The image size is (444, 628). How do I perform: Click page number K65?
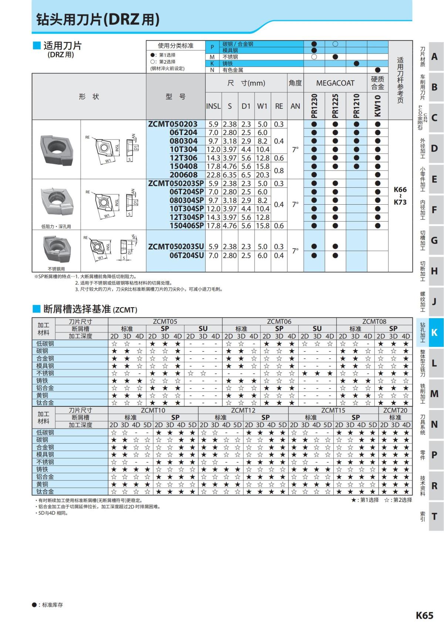(424, 615)
